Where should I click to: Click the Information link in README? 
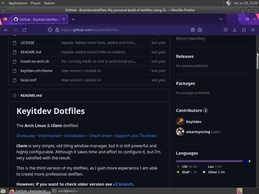pyautogui.click(x=50, y=136)
